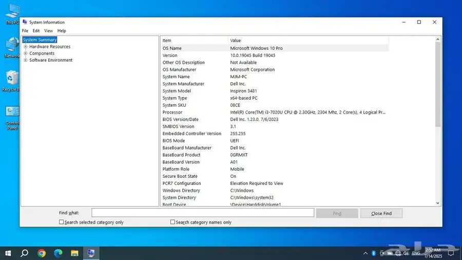This screenshot has width=462, height=260.
Task: Click BIOS Mode value 'UEFI'
Action: coord(235,141)
